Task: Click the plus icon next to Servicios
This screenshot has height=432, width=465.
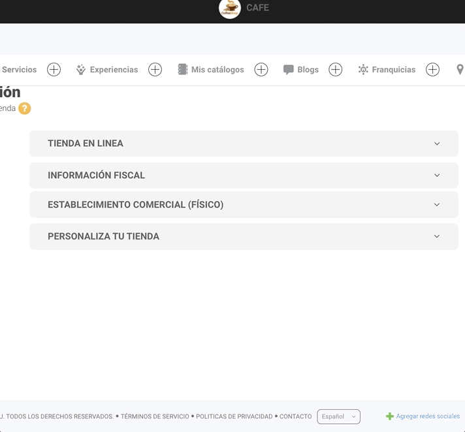Action: point(54,70)
